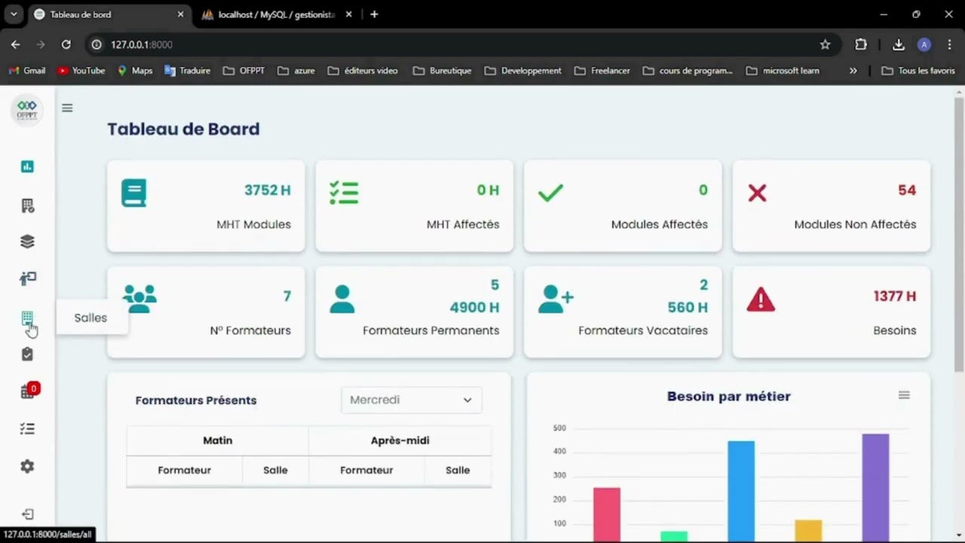
Task: Click the Après-midi column header
Action: [x=400, y=440]
